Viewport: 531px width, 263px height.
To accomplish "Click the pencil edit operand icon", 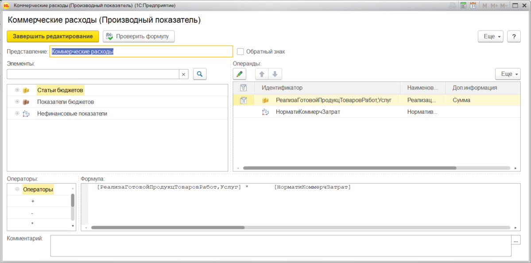I will pos(240,74).
